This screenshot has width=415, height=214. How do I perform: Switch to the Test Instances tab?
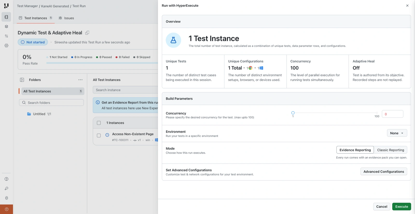coord(36,18)
